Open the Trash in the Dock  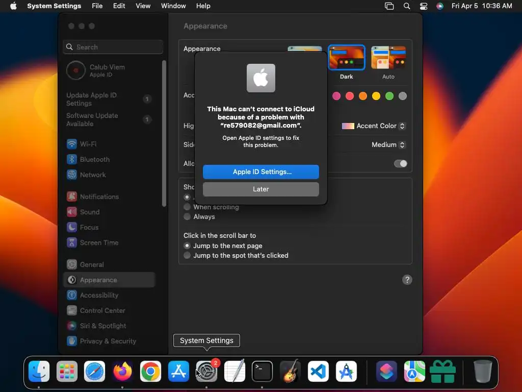pos(483,371)
